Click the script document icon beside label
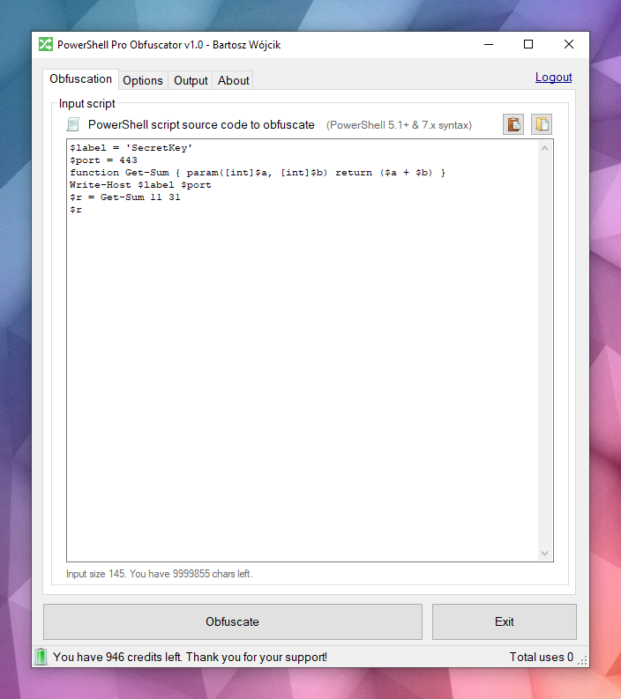Screen dimensions: 621x699 tap(73, 124)
